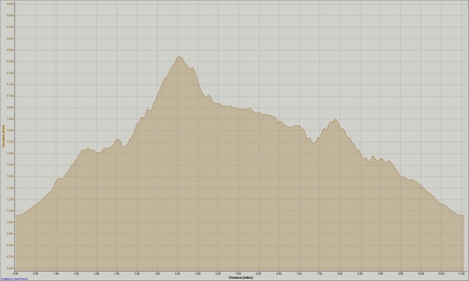This screenshot has height=281, width=469.
Task: Click the 2.50 mile axis label
Action: click(x=117, y=273)
